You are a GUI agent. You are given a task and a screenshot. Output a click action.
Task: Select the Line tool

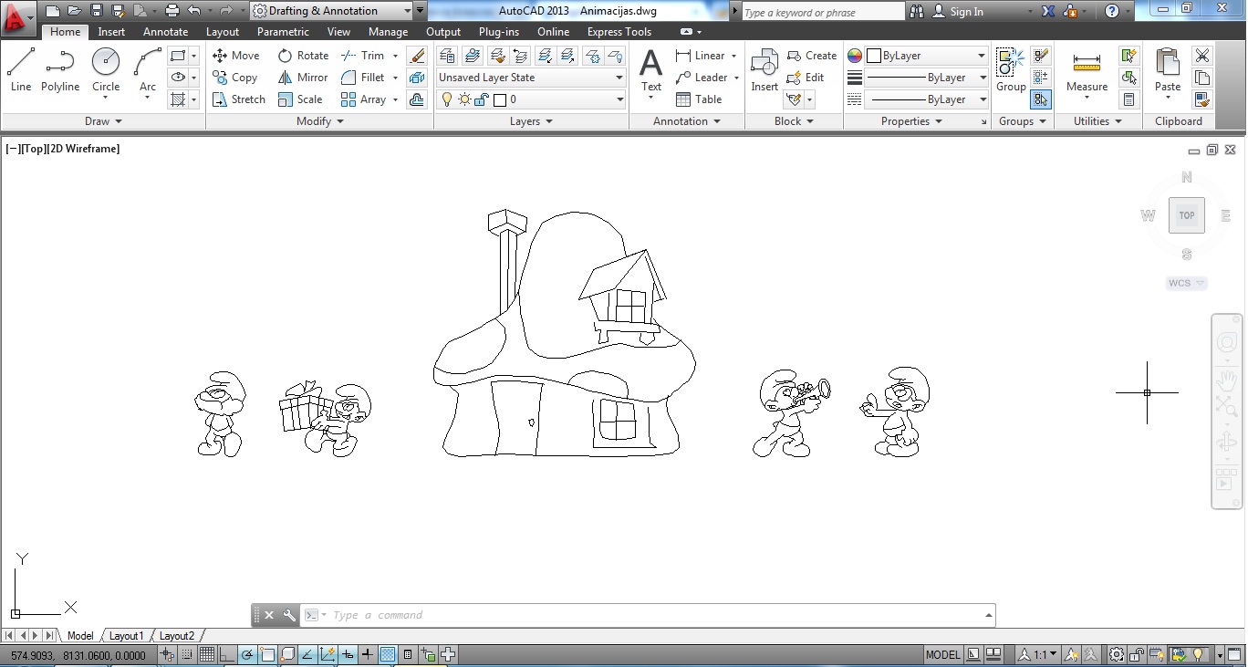21,71
